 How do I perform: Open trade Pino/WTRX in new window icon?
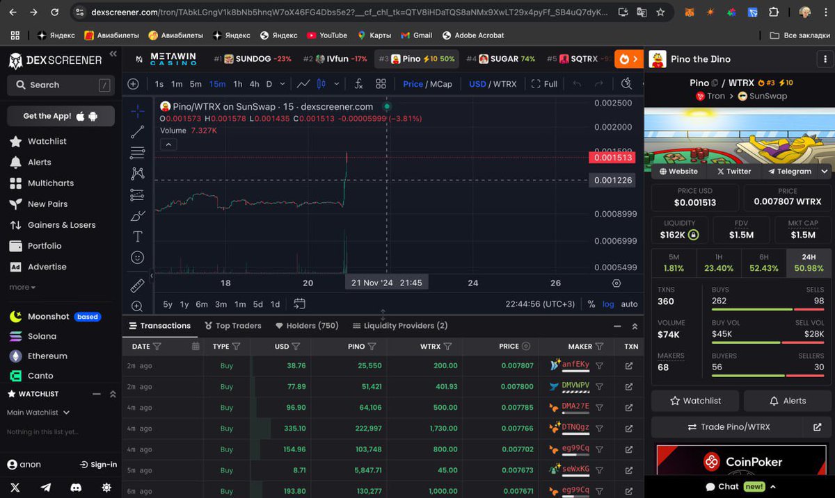(817, 427)
